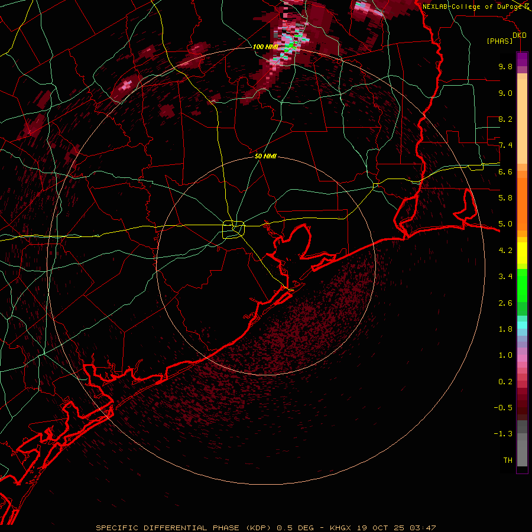This screenshot has width=532, height=532.
Task: Click the bright green color bar segment
Action: pos(522,285)
